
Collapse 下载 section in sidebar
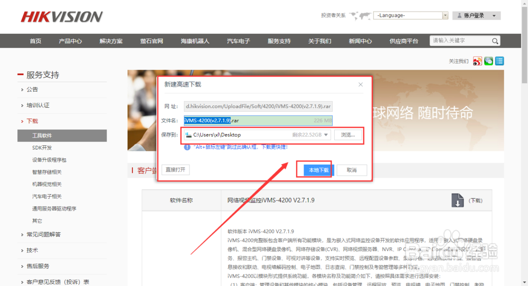32,121
